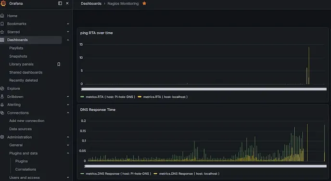Unstar the dashboard using the orange star
The image size is (331, 181).
point(144,3)
